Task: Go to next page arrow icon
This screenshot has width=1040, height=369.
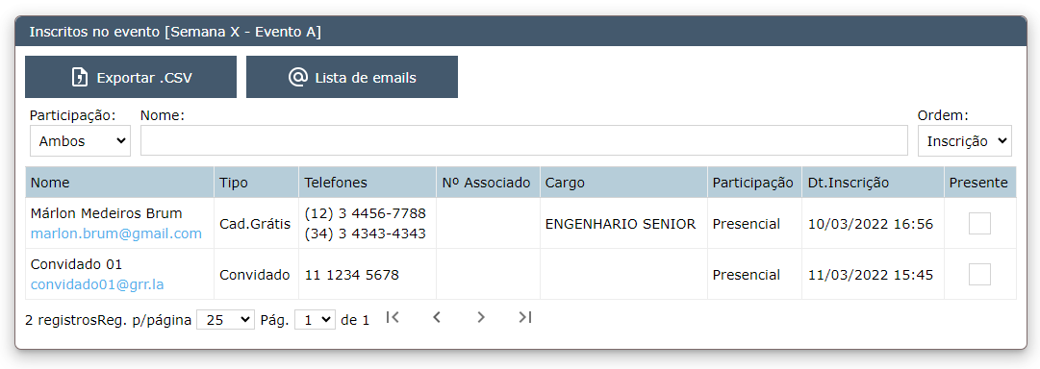Action: click(481, 317)
